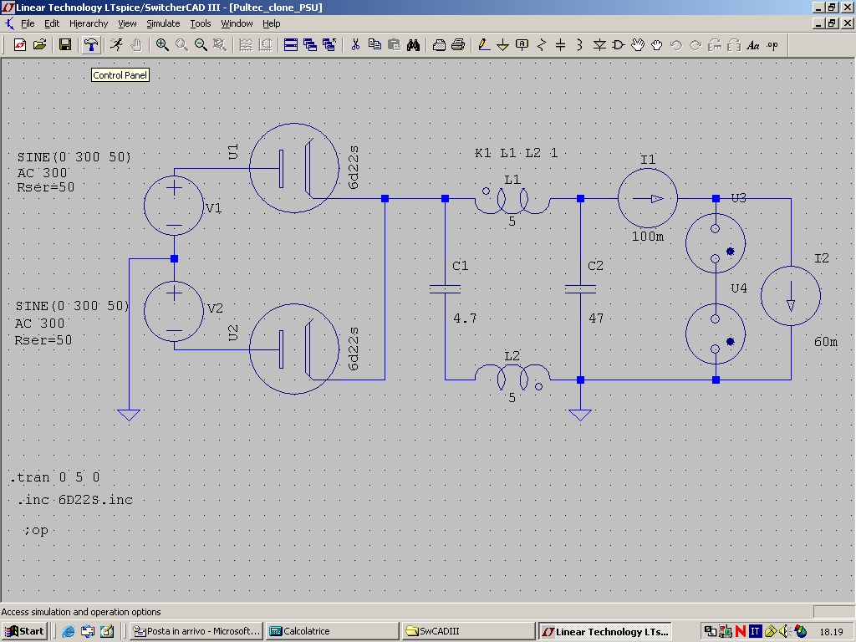Place a Ground symbol from toolbar

(x=502, y=45)
